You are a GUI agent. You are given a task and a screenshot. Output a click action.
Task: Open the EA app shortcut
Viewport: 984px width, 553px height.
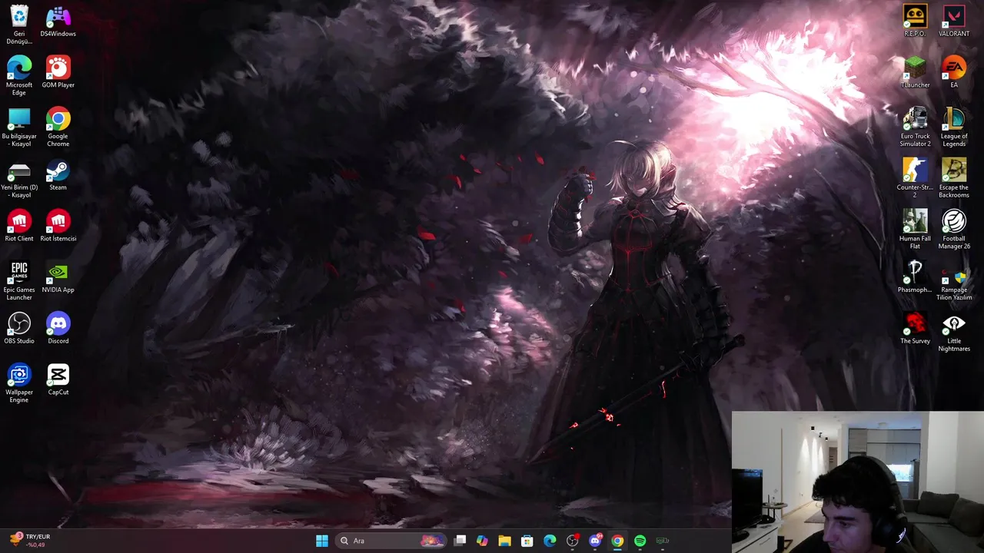pos(954,71)
